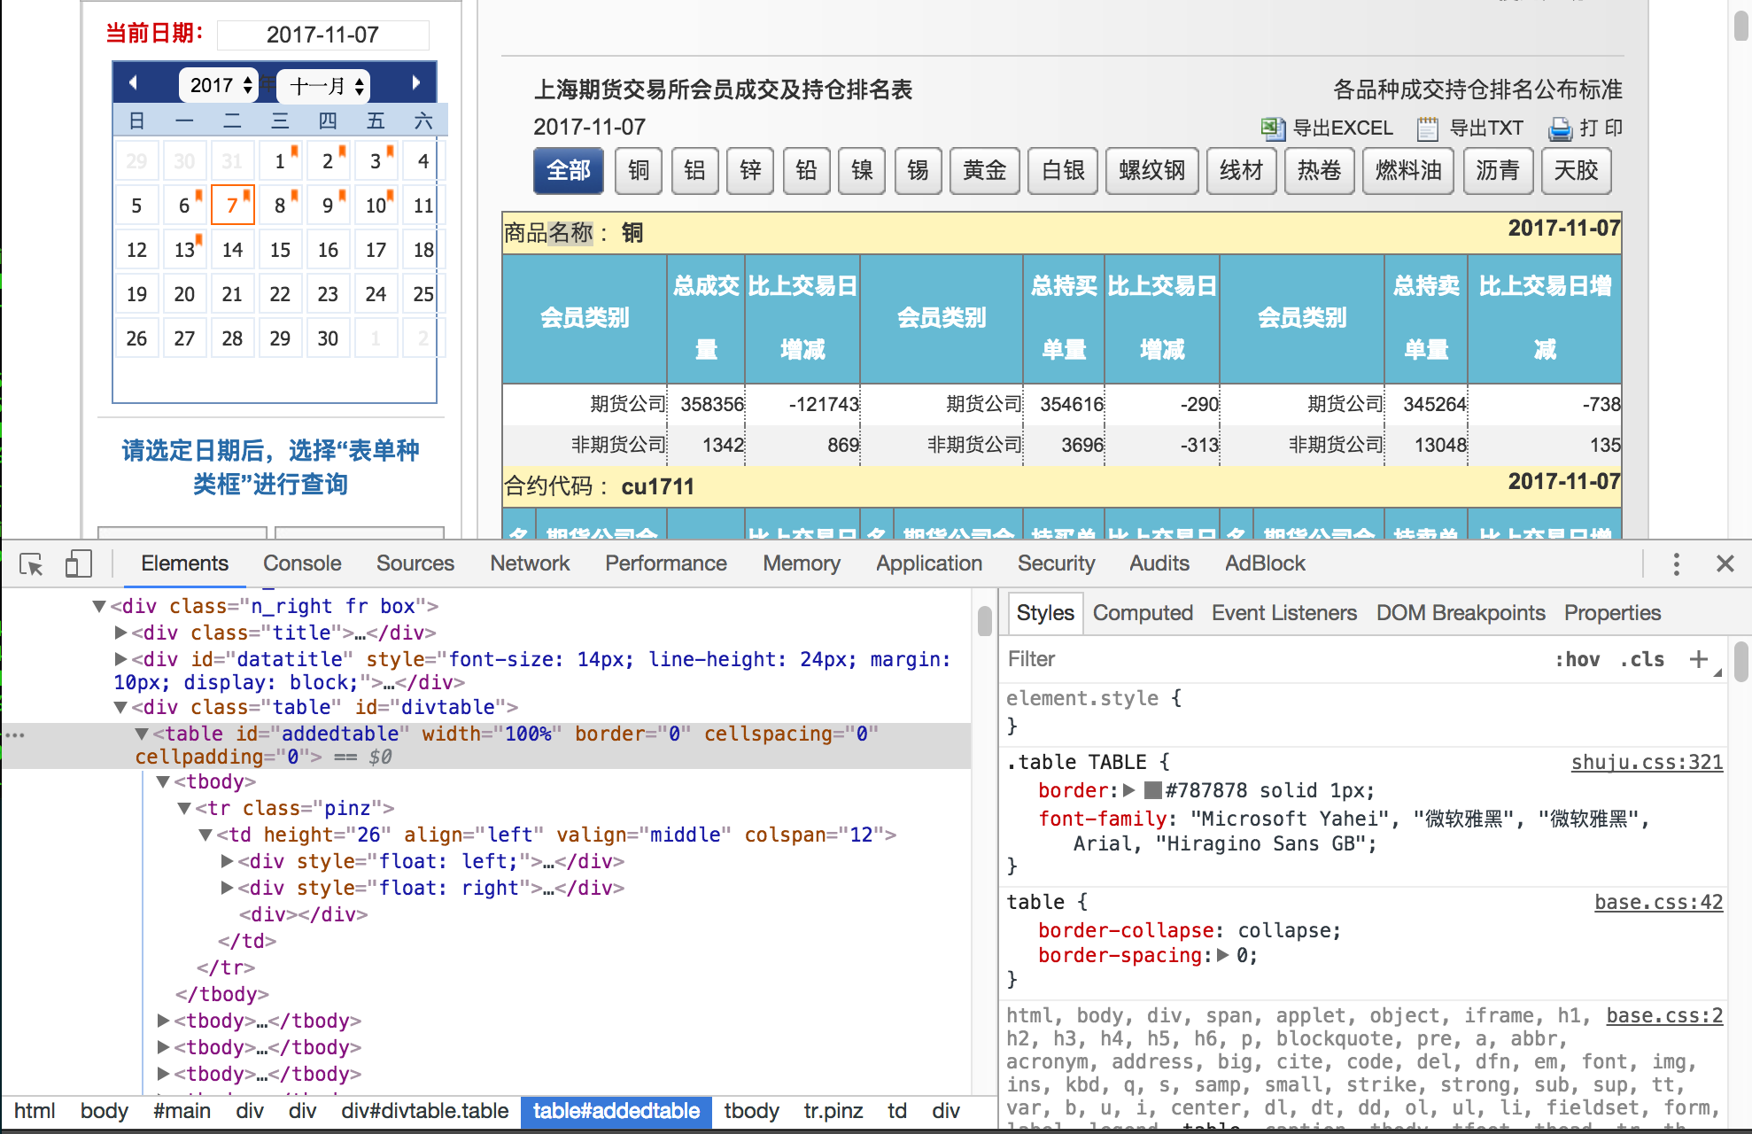Open the Audits tab
Screen dimensions: 1752x1134
tap(1159, 563)
